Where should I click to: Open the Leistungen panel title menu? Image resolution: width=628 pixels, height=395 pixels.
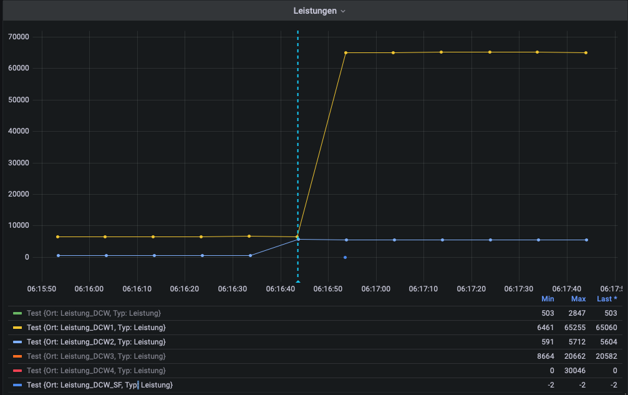click(319, 11)
